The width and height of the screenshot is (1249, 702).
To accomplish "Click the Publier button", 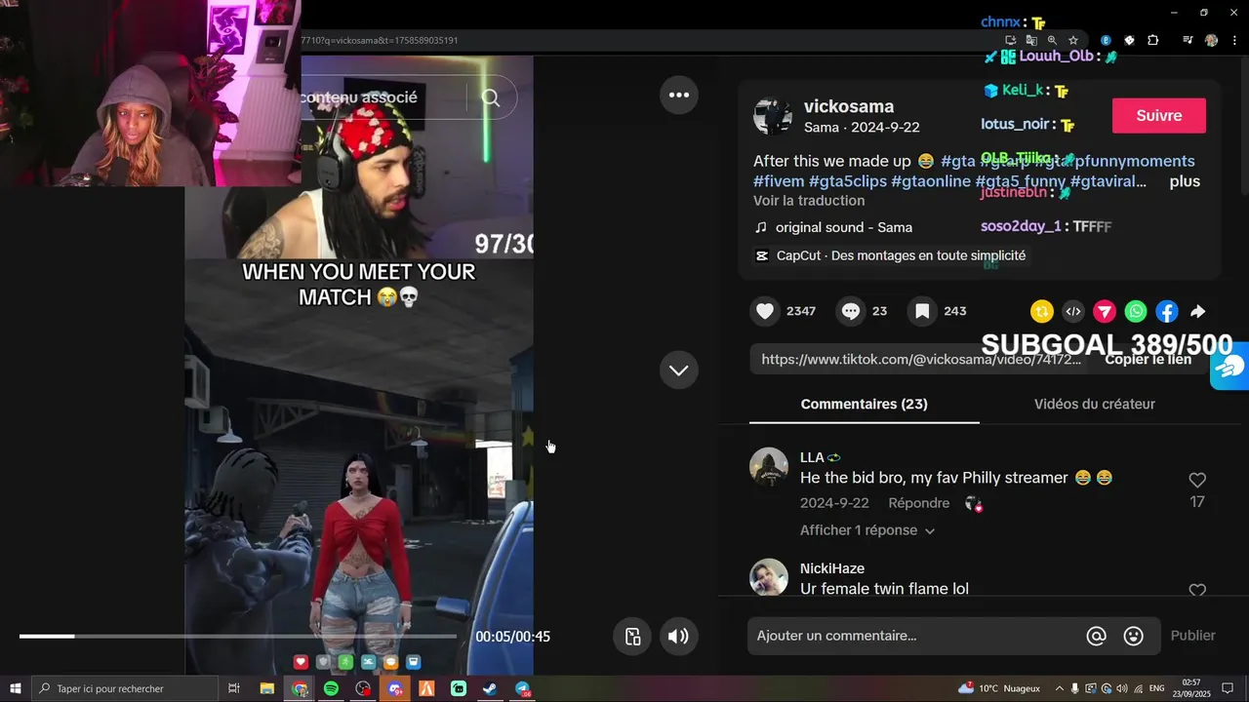I will [x=1193, y=636].
